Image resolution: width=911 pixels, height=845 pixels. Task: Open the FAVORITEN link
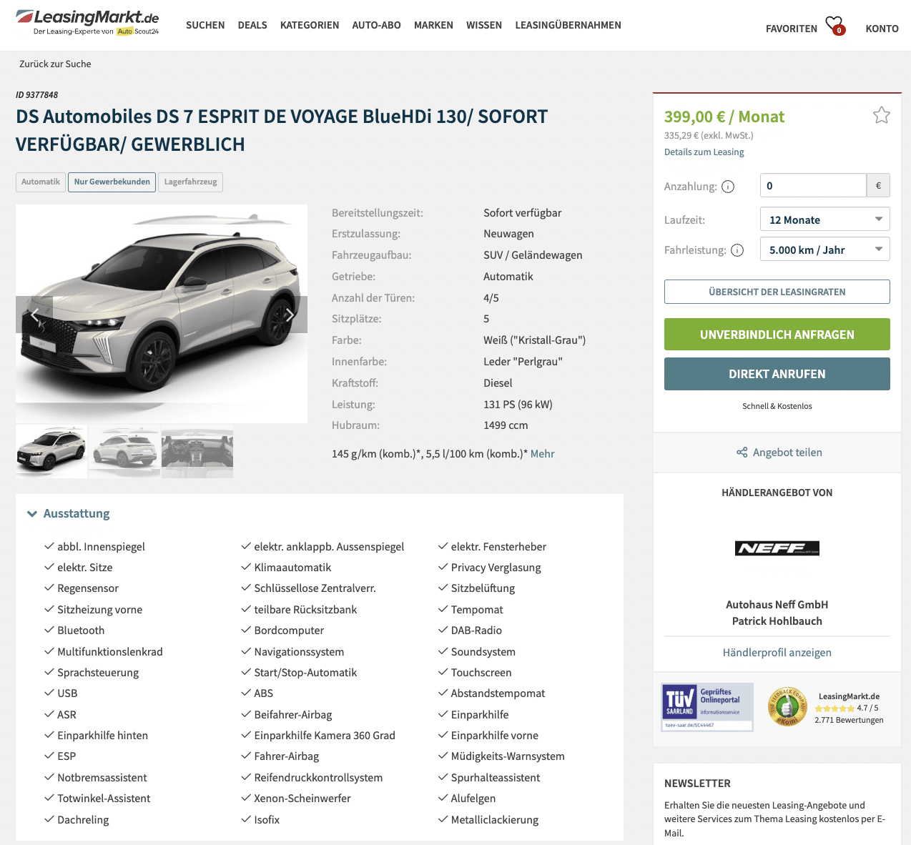pos(791,29)
